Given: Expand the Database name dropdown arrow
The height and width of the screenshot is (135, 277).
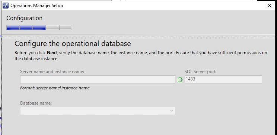Looking at the screenshot, I should (x=171, y=111).
